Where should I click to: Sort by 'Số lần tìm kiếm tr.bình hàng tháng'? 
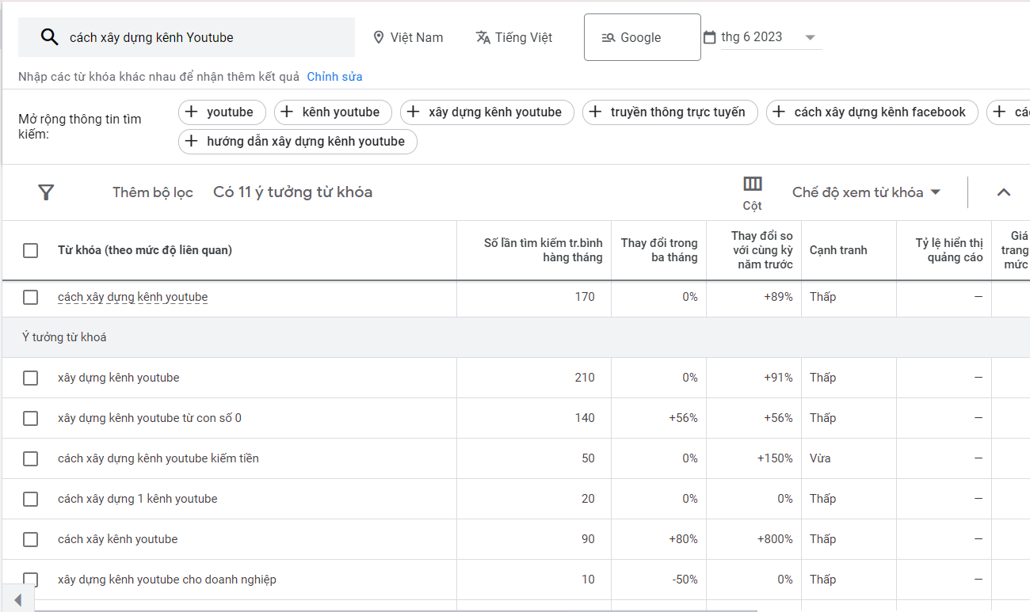[543, 250]
